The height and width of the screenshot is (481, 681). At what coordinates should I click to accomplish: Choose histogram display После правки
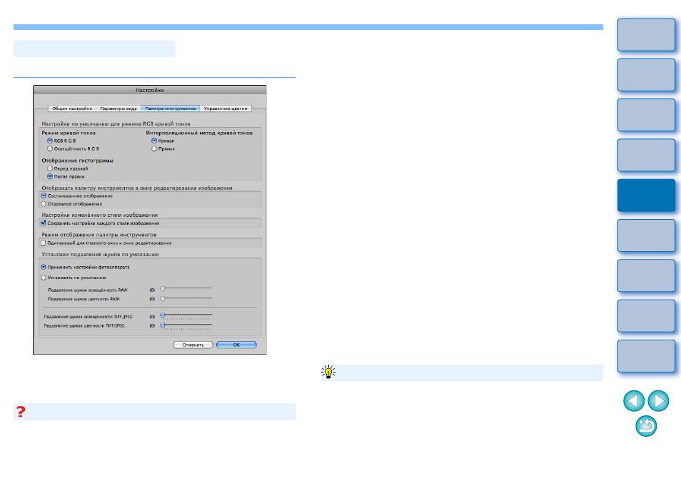click(50, 176)
